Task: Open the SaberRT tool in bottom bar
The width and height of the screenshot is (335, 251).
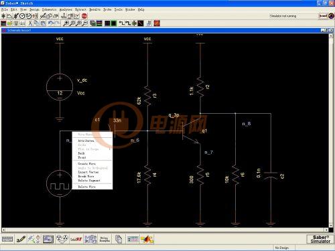Action: (76, 240)
